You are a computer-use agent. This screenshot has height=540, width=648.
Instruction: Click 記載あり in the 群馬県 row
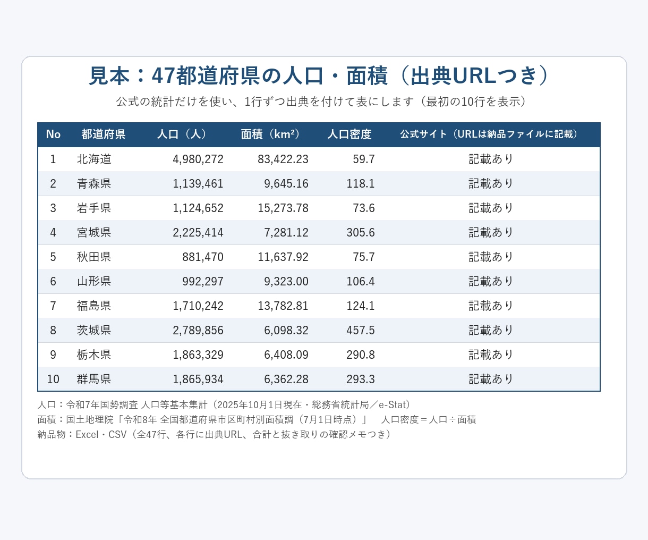[491, 379]
